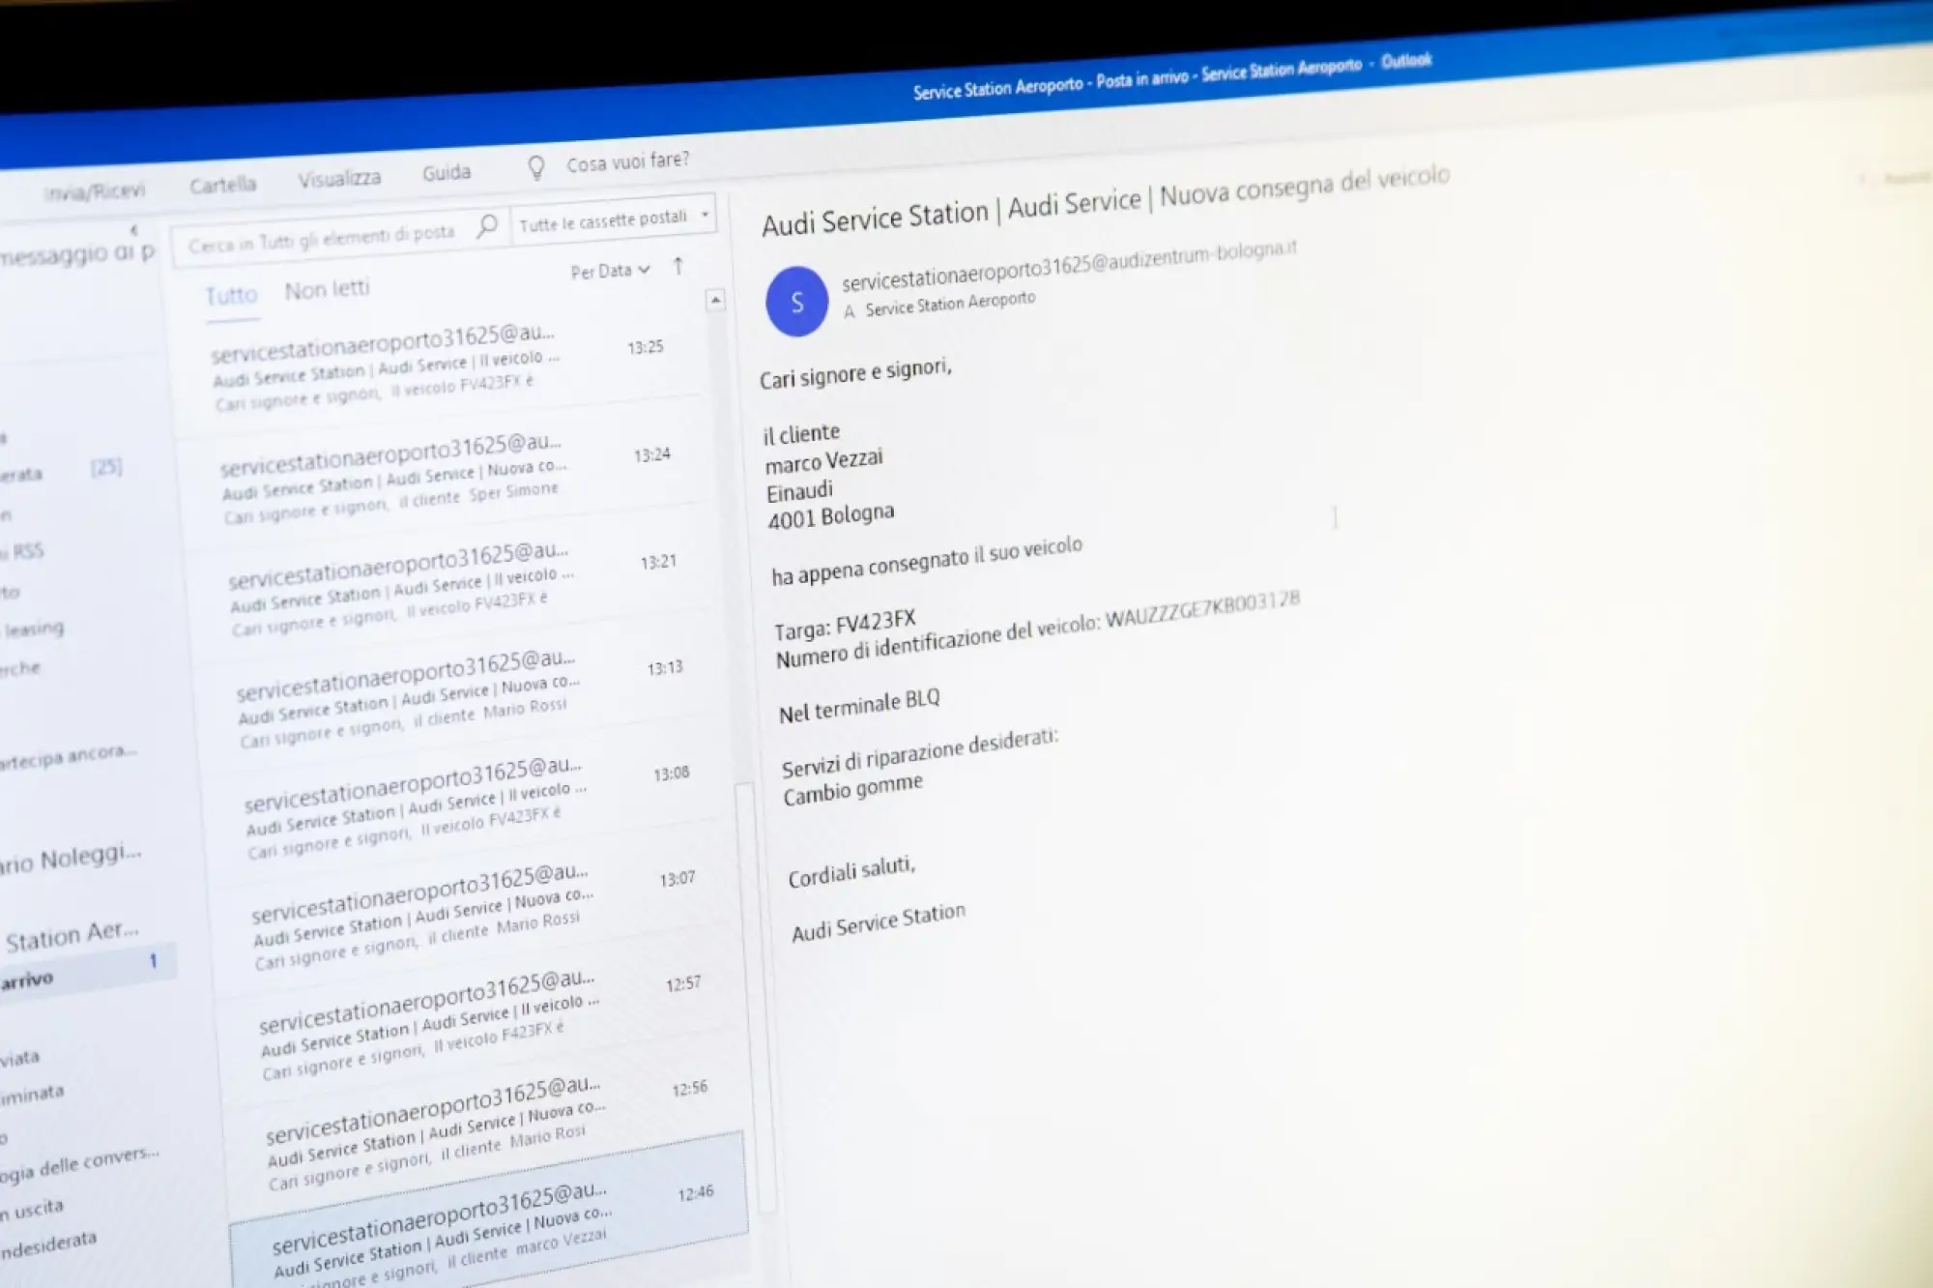Select the Tutto filter tab
Viewport: 1933px width, 1288px height.
point(231,295)
